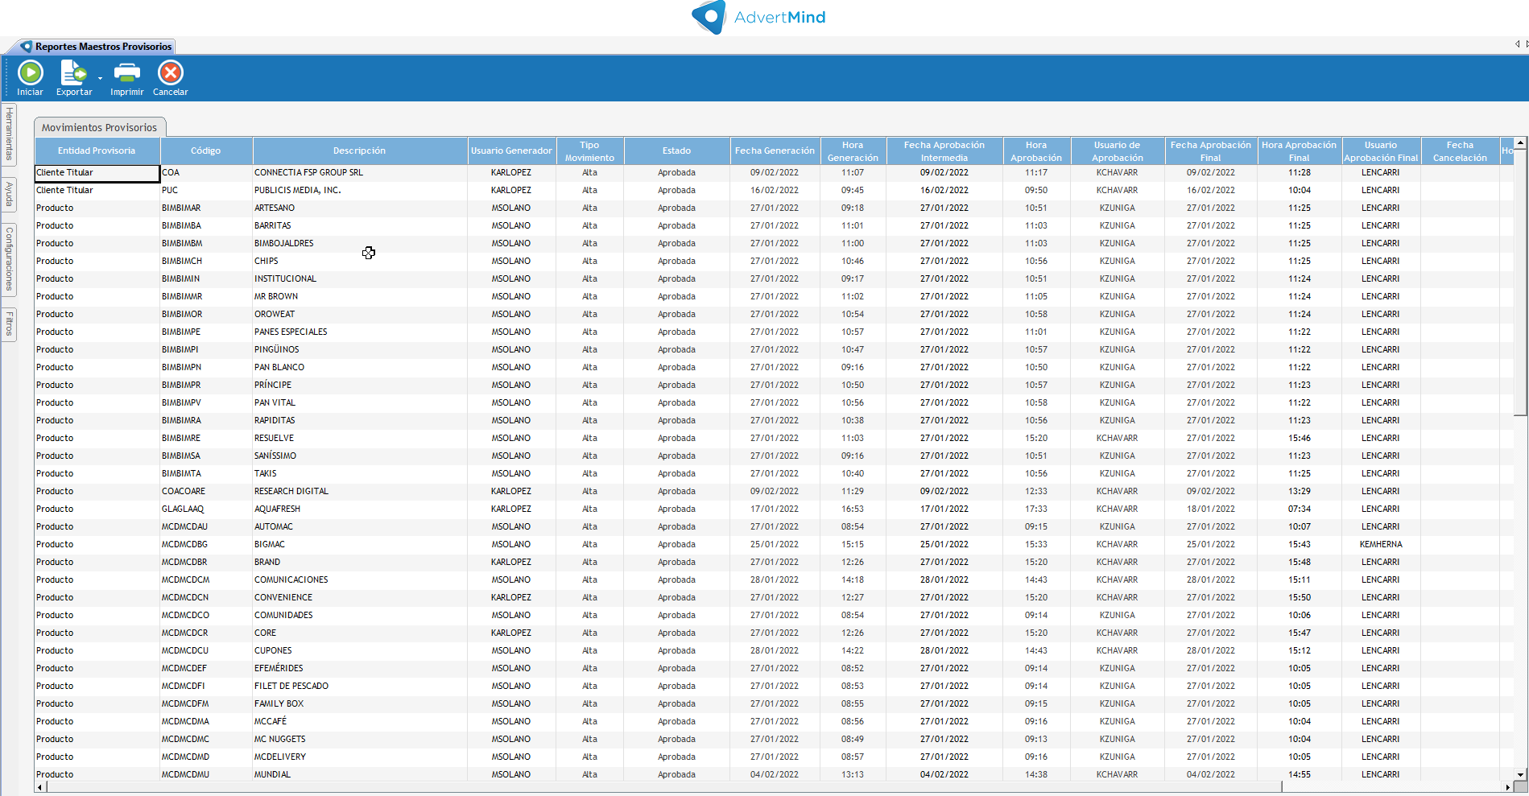Viewport: 1529px width, 796px height.
Task: Click the Fecha Generación column header
Action: (x=775, y=151)
